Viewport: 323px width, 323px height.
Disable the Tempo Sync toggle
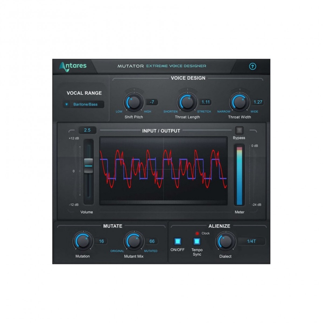(197, 241)
